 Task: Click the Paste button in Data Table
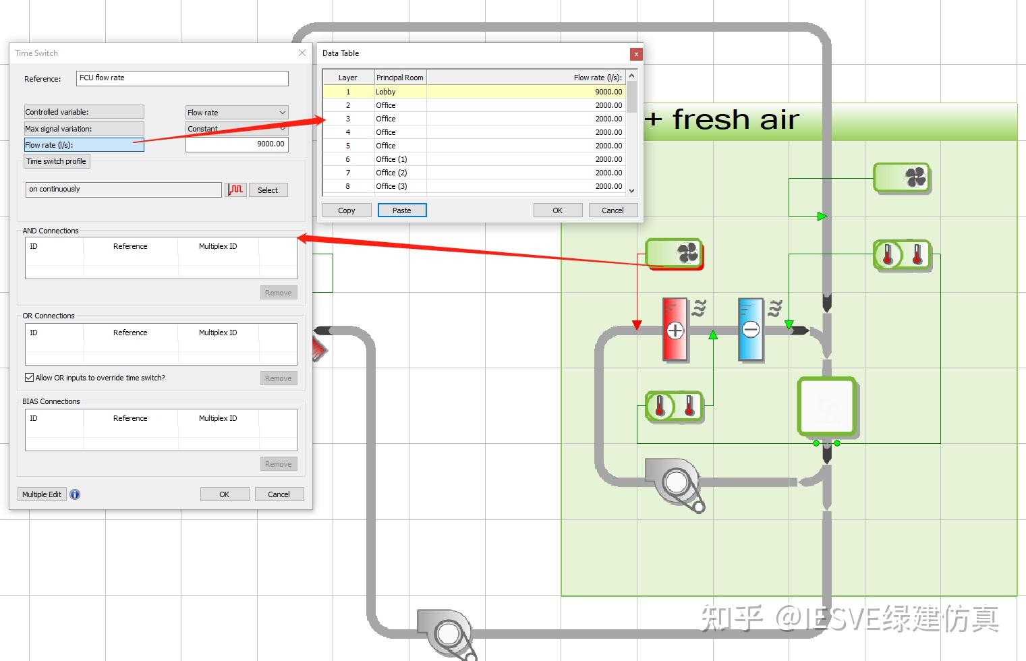(x=402, y=210)
